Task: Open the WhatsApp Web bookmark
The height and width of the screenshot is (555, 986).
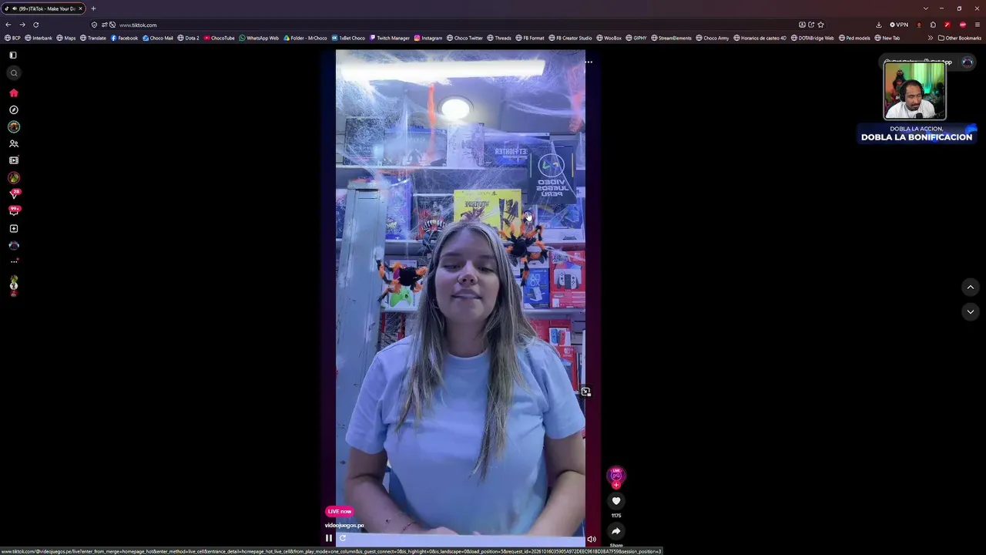Action: pos(259,38)
